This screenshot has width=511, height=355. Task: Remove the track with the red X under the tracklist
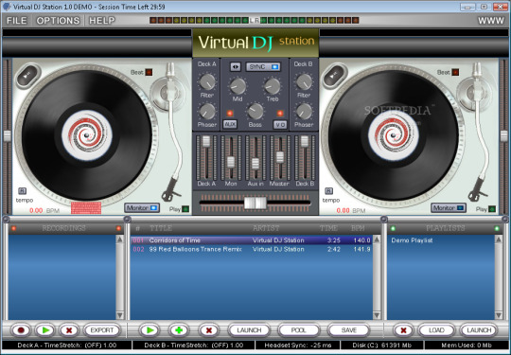[x=208, y=330]
